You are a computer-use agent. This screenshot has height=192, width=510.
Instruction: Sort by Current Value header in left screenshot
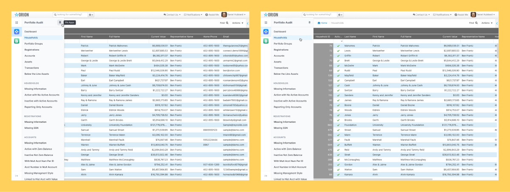coord(159,37)
